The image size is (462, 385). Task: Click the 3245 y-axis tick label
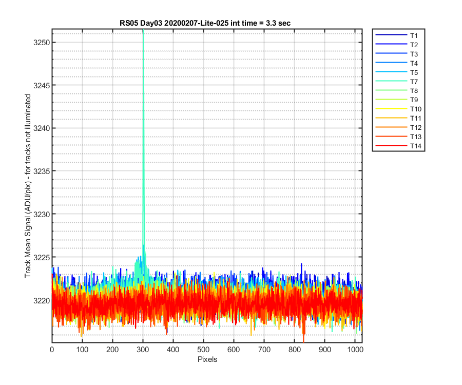pos(42,85)
